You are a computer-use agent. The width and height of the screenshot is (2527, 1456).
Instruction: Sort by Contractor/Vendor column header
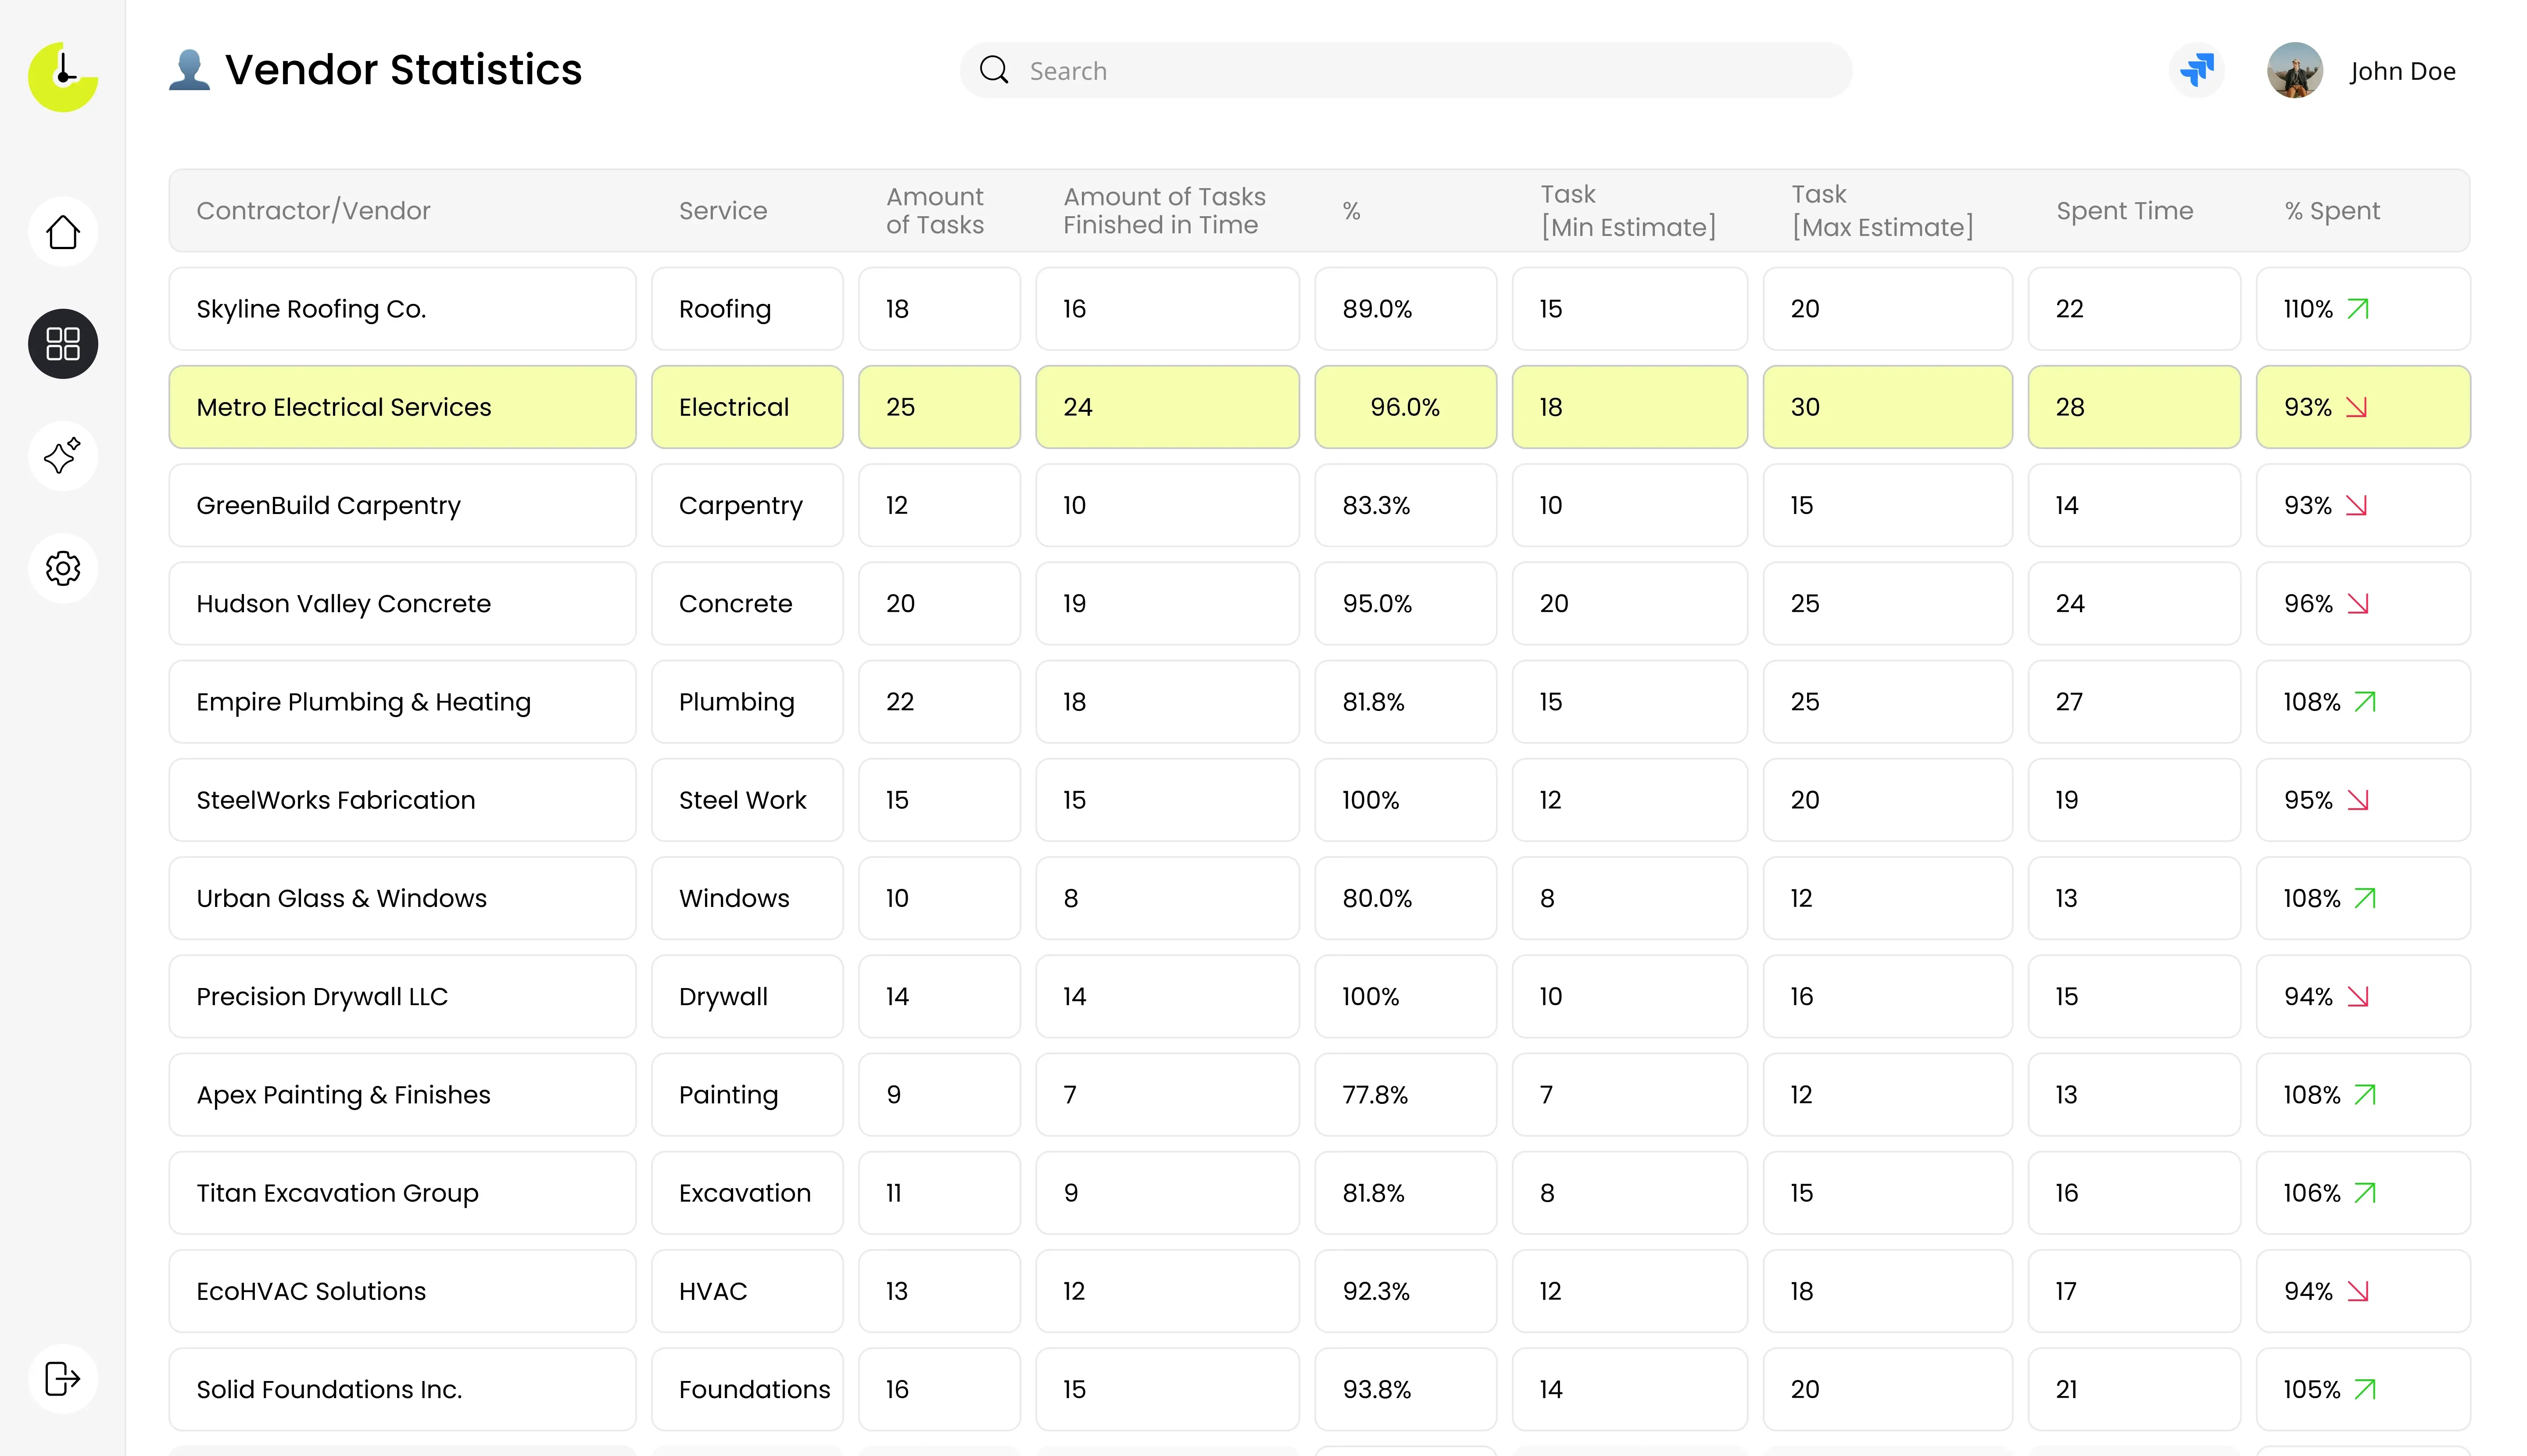pyautogui.click(x=313, y=211)
